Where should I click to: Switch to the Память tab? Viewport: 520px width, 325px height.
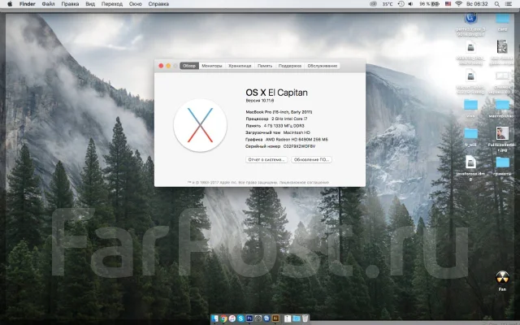[x=265, y=66]
